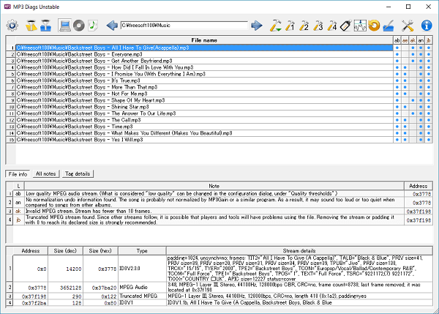Apply custom transformation list 1
Viewport: 439px width, 314px height.
point(290,26)
